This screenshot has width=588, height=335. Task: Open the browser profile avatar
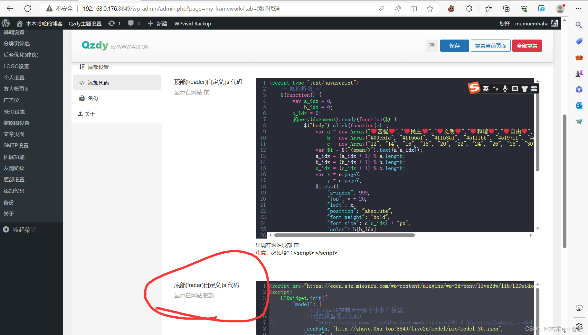[561, 9]
